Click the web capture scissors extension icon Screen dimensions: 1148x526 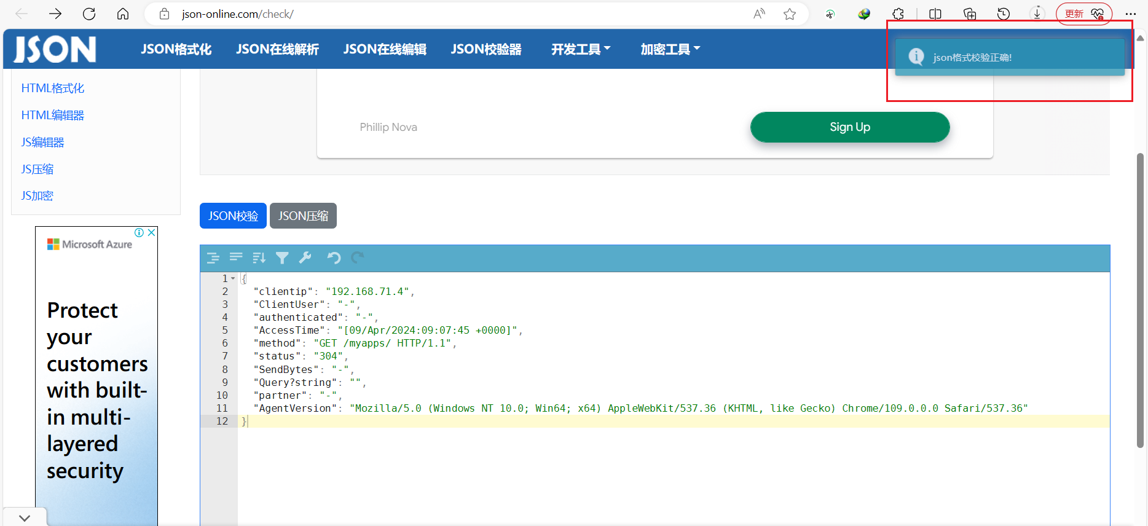click(x=830, y=14)
